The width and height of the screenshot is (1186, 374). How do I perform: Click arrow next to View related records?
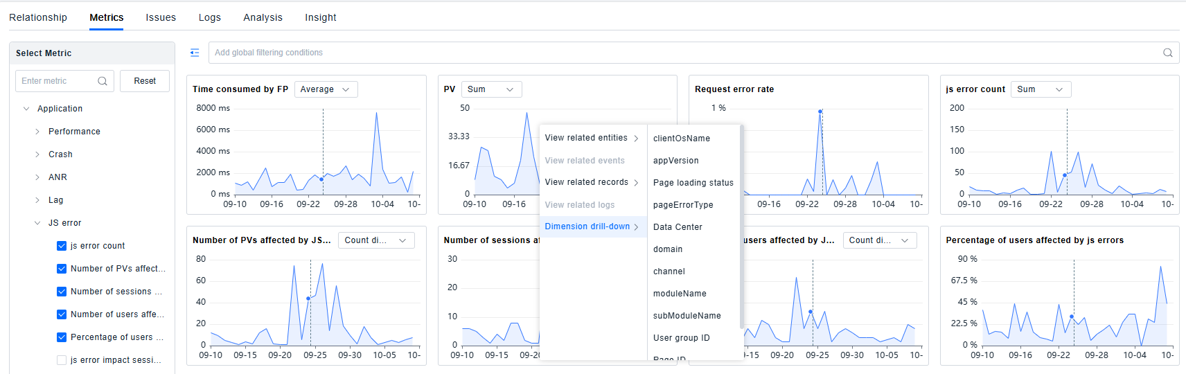pyautogui.click(x=636, y=183)
